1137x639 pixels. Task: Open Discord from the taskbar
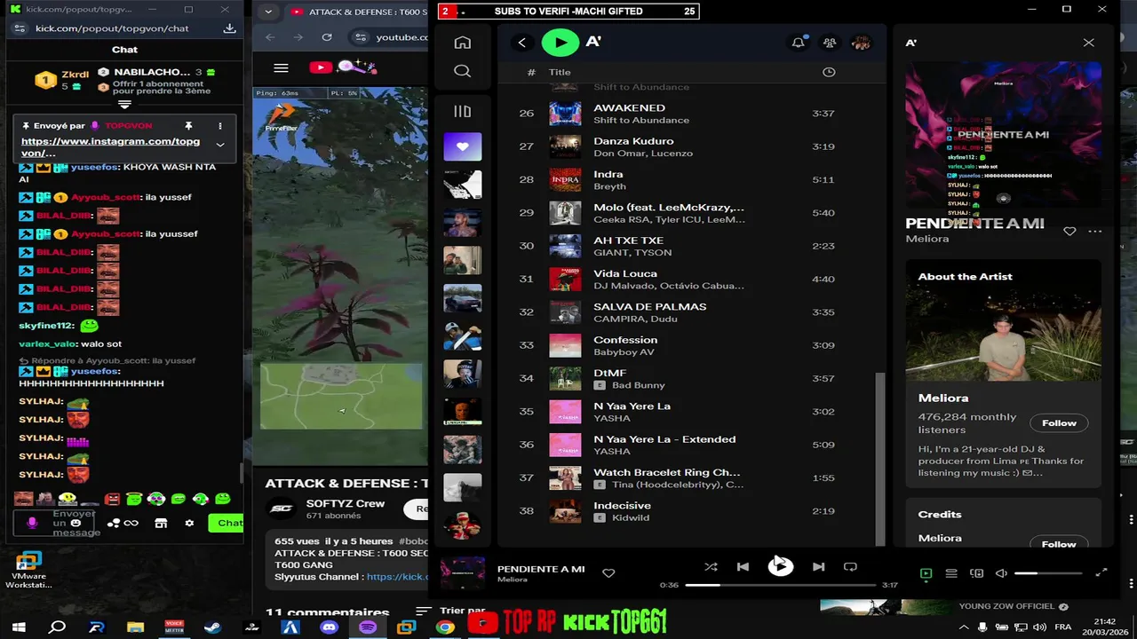[330, 627]
